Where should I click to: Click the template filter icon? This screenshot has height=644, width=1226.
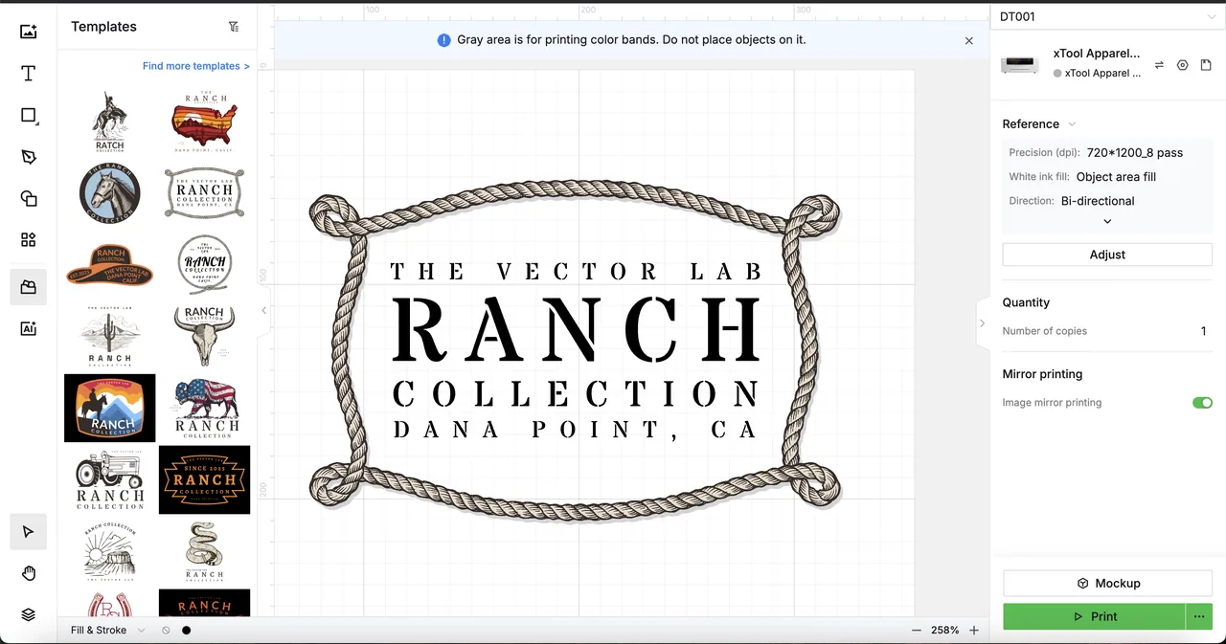(234, 27)
